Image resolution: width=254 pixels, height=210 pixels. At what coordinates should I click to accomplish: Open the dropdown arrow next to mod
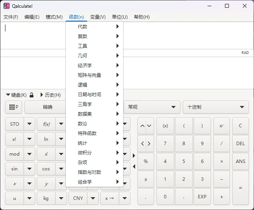click(29, 154)
